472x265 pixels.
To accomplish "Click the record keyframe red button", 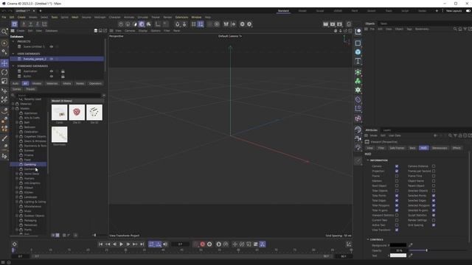I will click(203, 244).
